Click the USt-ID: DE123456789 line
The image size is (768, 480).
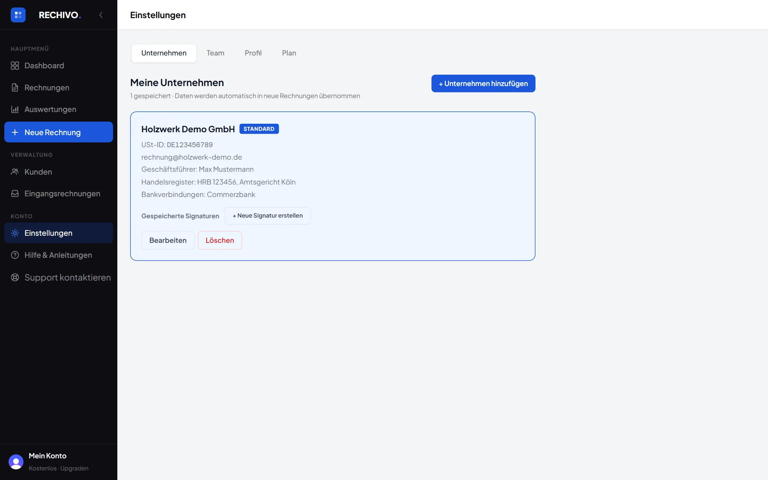[x=177, y=145]
